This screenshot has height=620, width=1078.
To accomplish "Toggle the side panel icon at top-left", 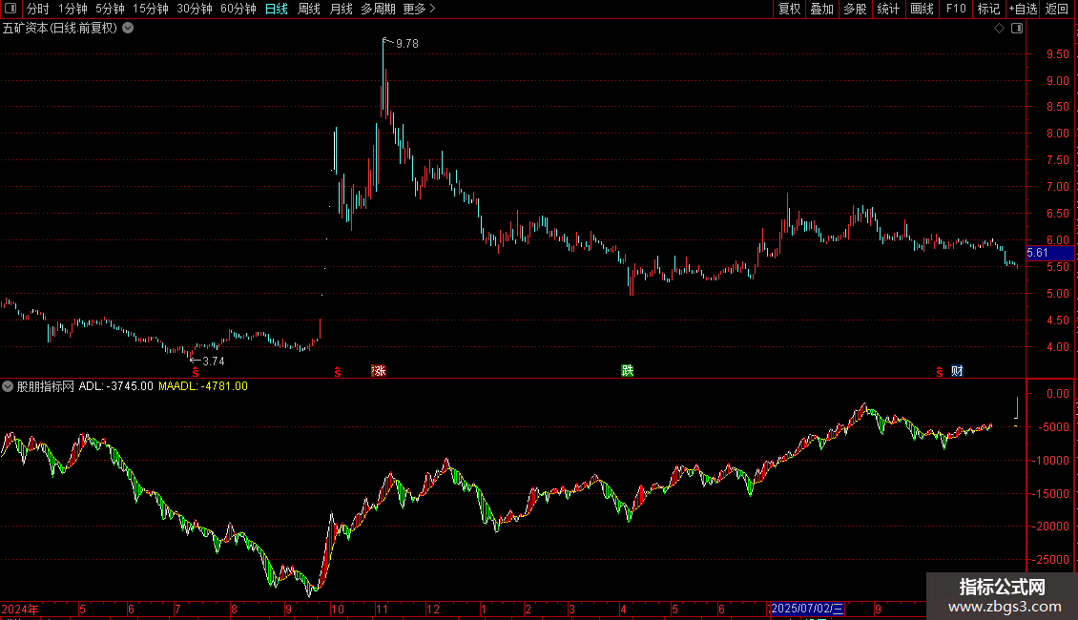I will tap(10, 9).
